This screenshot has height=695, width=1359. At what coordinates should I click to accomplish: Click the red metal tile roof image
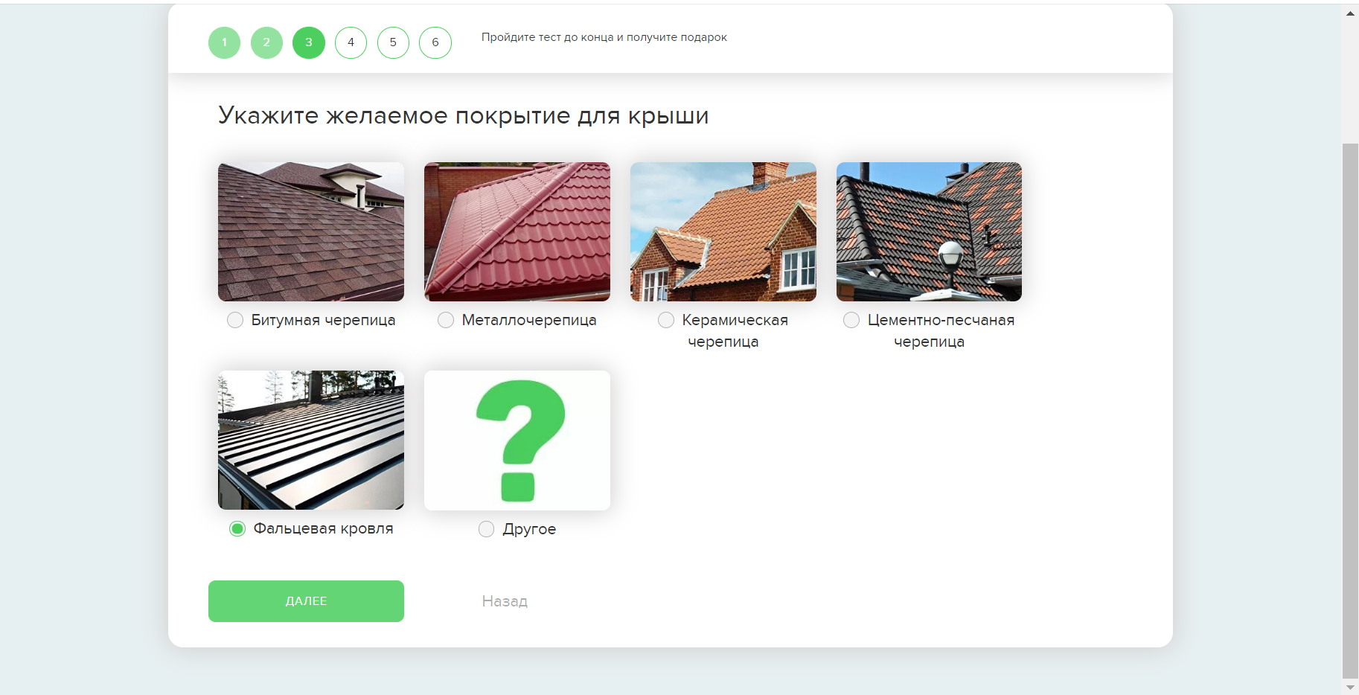(x=517, y=231)
